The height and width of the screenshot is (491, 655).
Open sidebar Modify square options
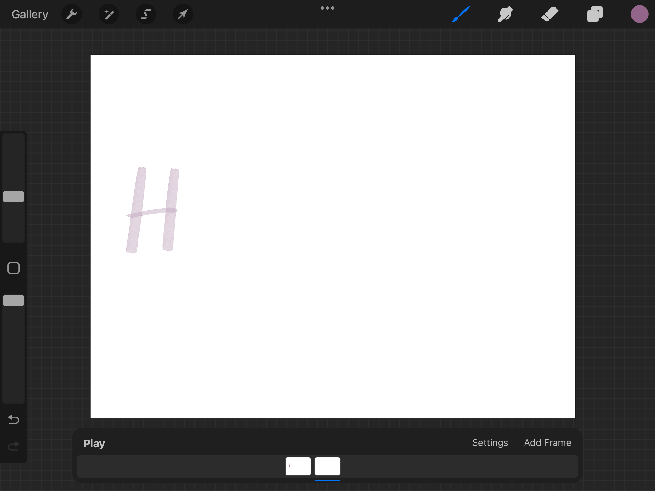[13, 268]
